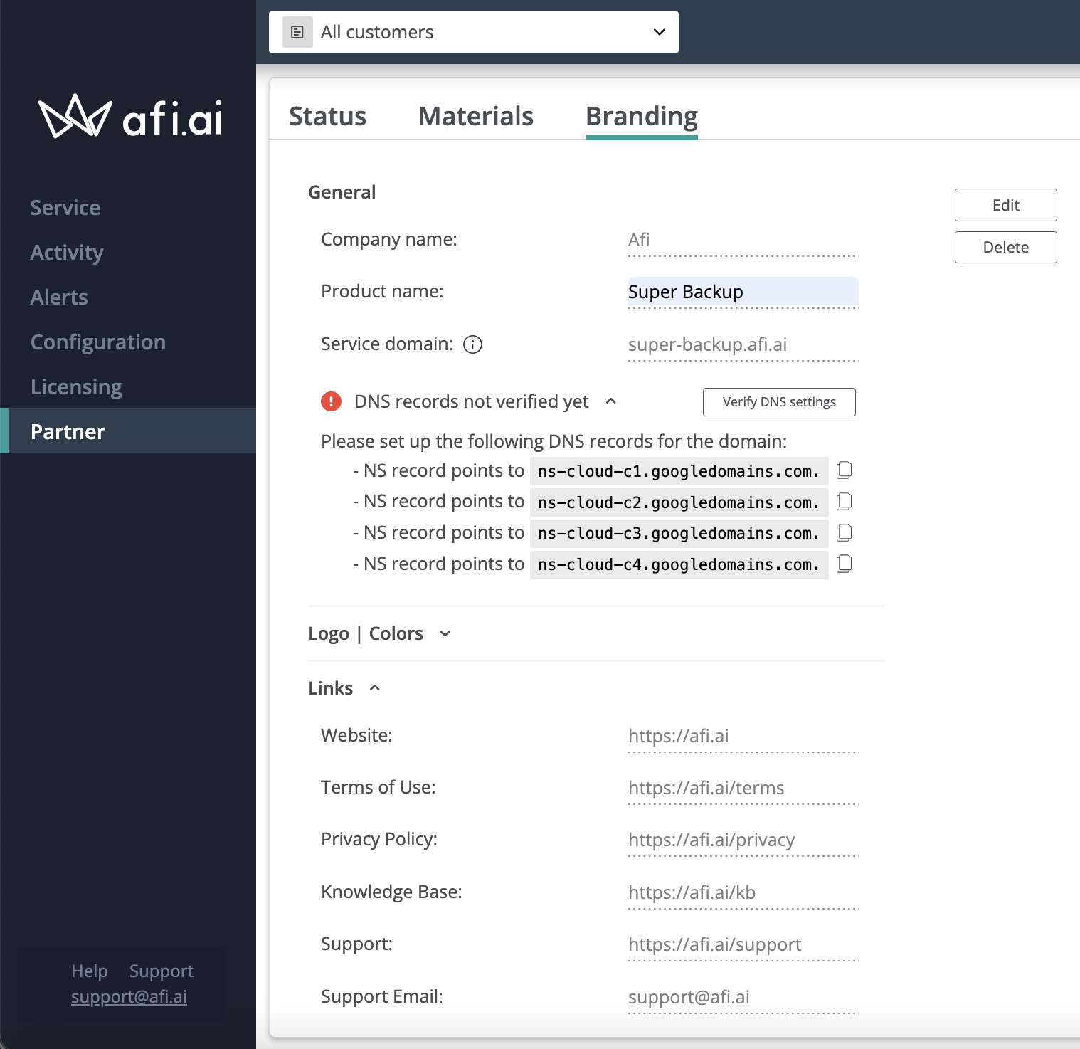Collapse the DNS records details chevron

coord(610,401)
